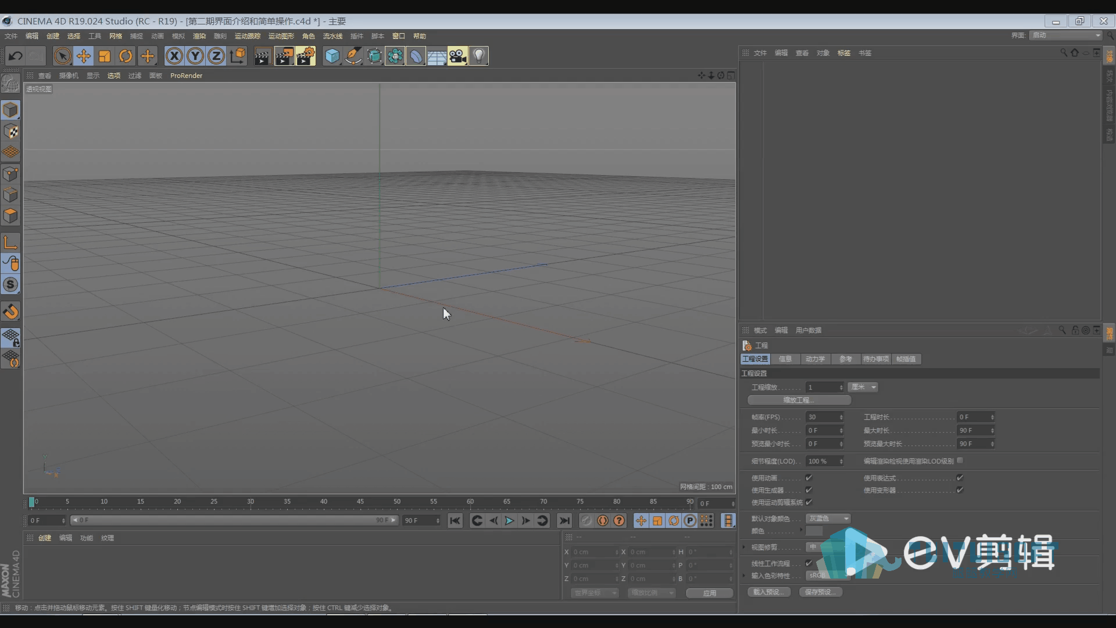Viewport: 1116px width, 628px height.
Task: Click the 保存预设 button
Action: [x=820, y=592]
